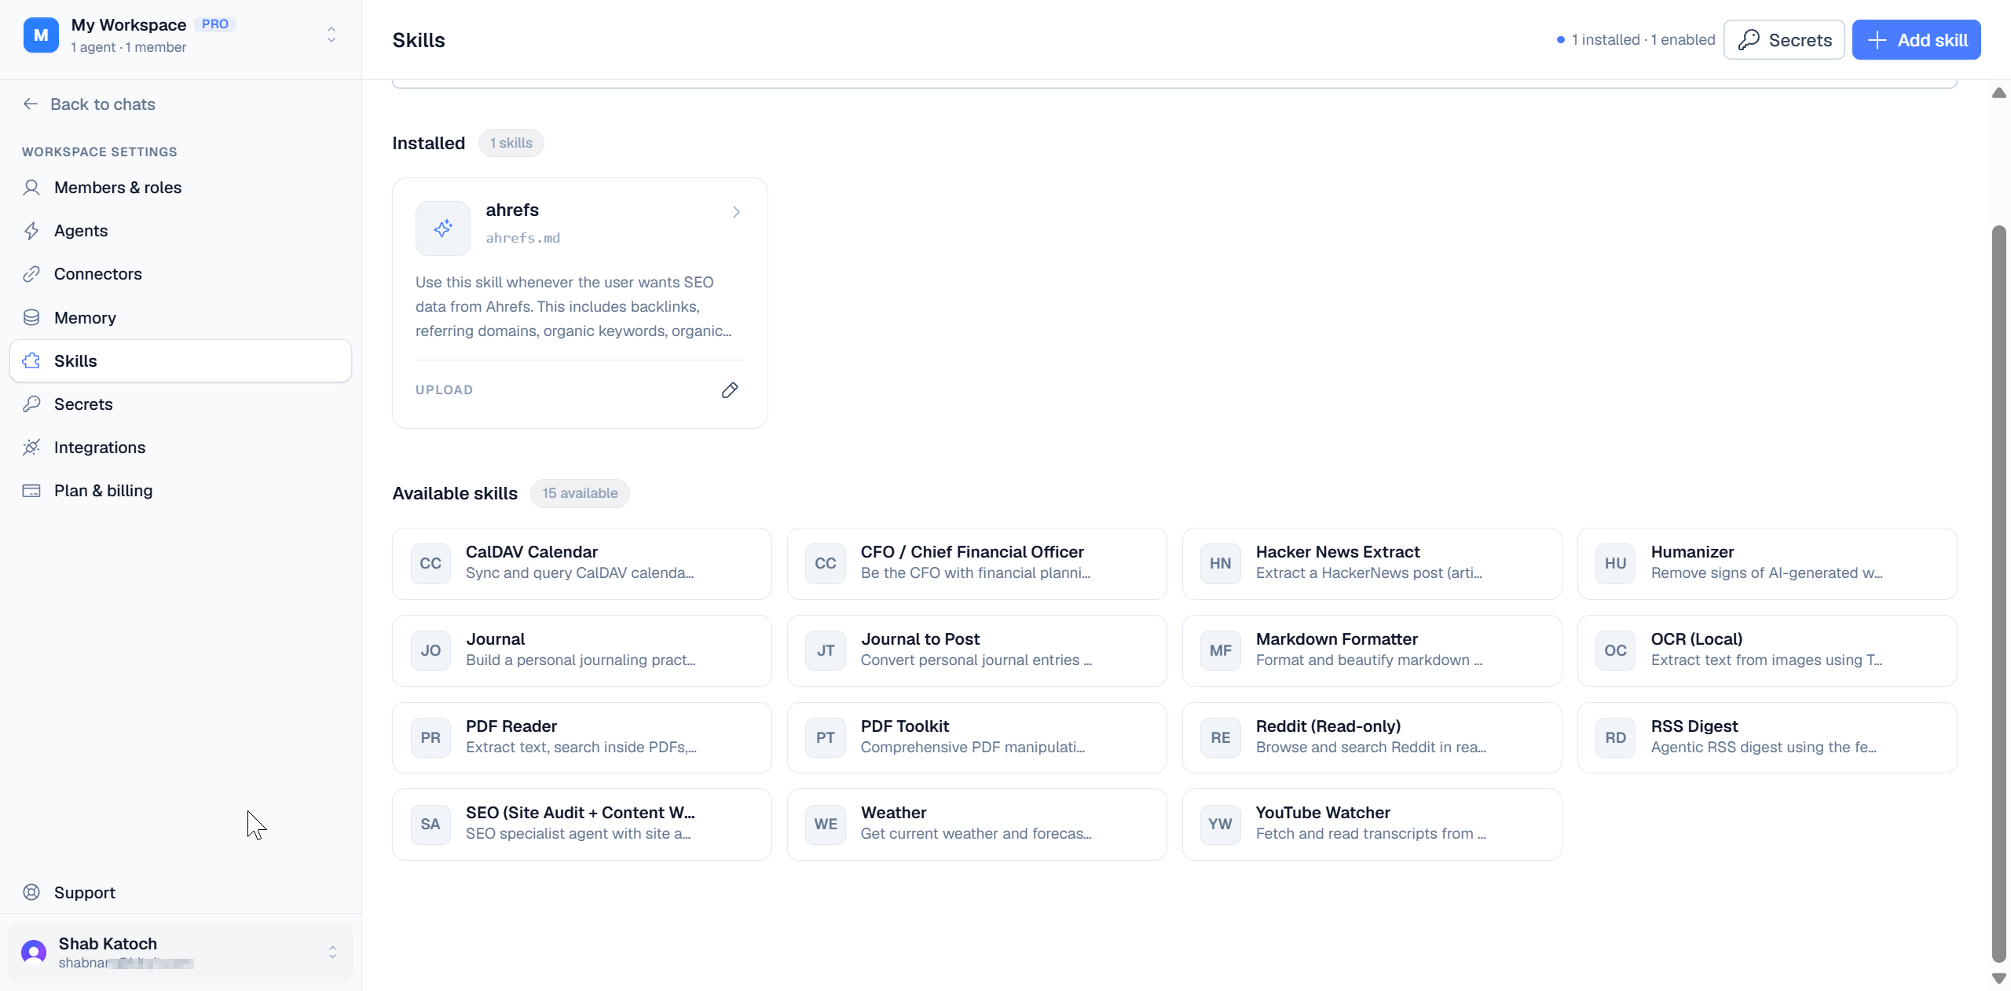This screenshot has width=2011, height=991.
Task: Click the Add skill button
Action: pyautogui.click(x=1916, y=40)
